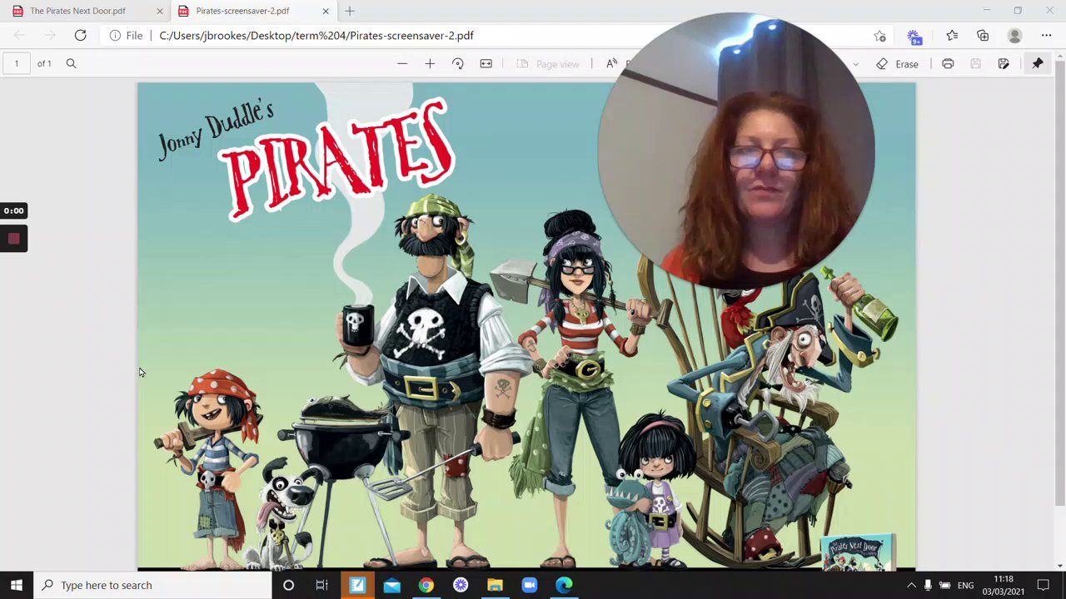Expand the dropdown arrow before Erase
This screenshot has width=1066, height=599.
pyautogui.click(x=855, y=64)
